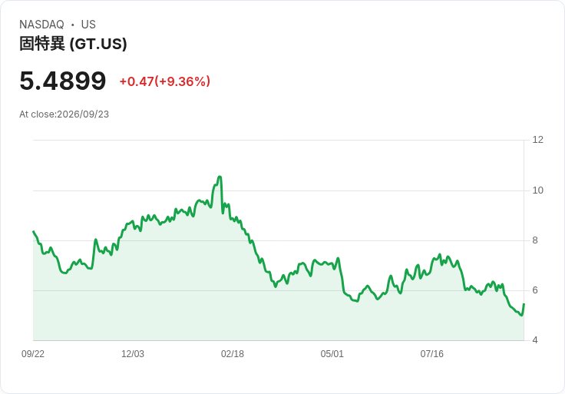565x394 pixels.
Task: Click the NASDAQ exchange label
Action: point(41,25)
